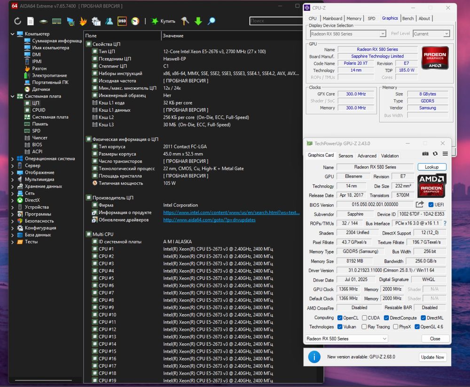Image resolution: width=470 pixels, height=387 pixels.
Task: Select the Тесты tree item
Action: 31,242
